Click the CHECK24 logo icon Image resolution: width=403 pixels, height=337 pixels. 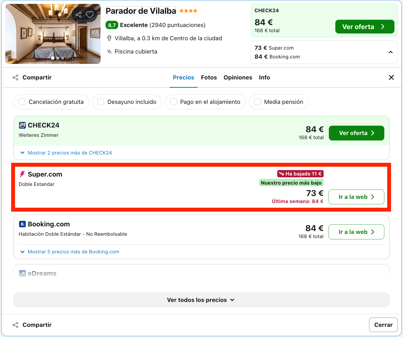pos(22,125)
